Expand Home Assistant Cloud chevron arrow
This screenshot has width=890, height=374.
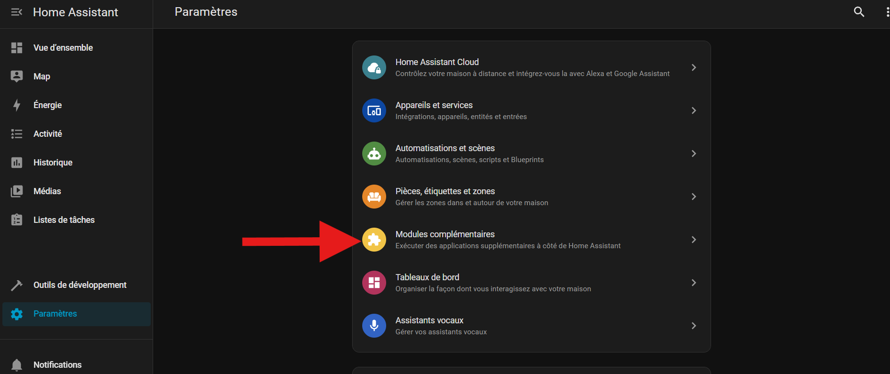[693, 67]
